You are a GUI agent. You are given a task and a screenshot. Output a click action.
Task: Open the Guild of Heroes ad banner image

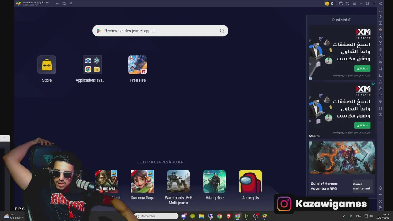(342, 158)
